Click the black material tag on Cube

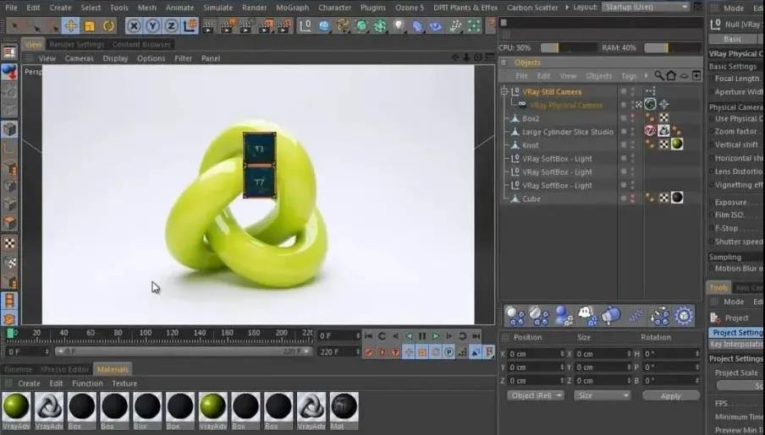point(677,198)
